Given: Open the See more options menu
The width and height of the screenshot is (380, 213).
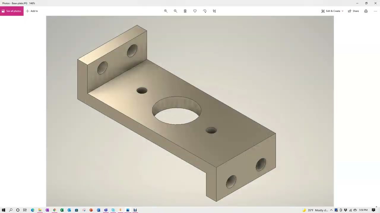Looking at the screenshot, I should click(x=375, y=11).
